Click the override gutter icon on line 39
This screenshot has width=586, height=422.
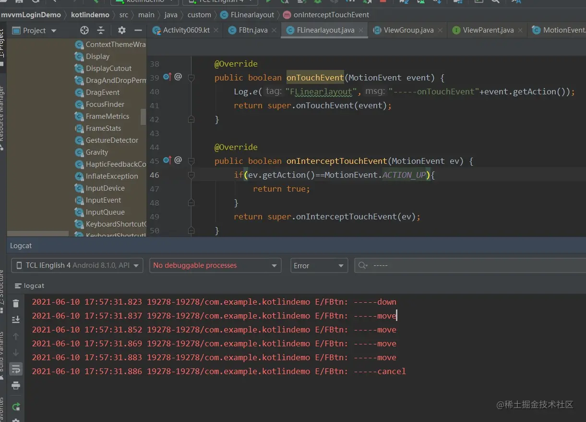pyautogui.click(x=167, y=77)
